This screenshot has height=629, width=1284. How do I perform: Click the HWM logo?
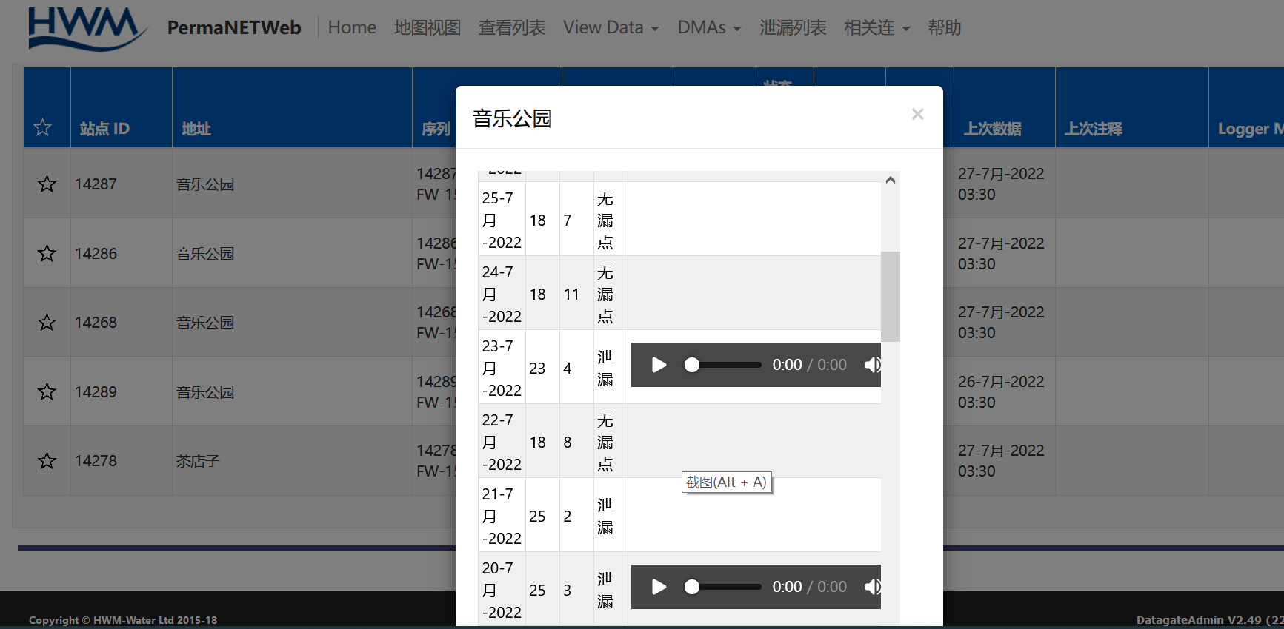coord(87,29)
